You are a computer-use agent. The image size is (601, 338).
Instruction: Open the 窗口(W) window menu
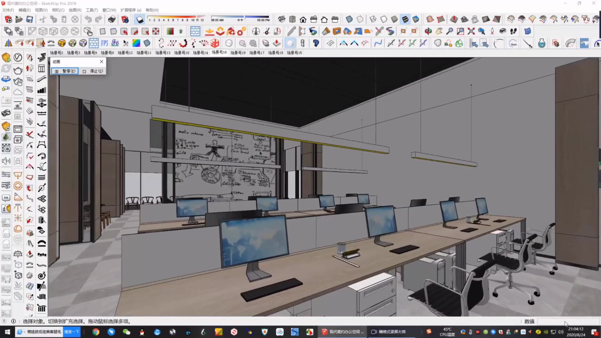point(109,10)
